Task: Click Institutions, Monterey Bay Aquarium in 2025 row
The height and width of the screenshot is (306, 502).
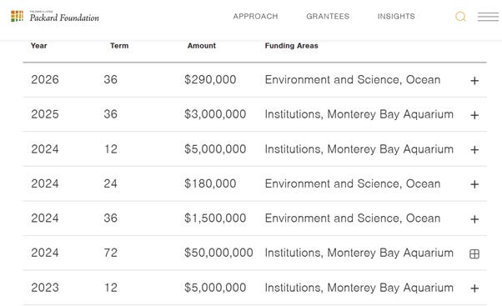Action: (x=359, y=114)
